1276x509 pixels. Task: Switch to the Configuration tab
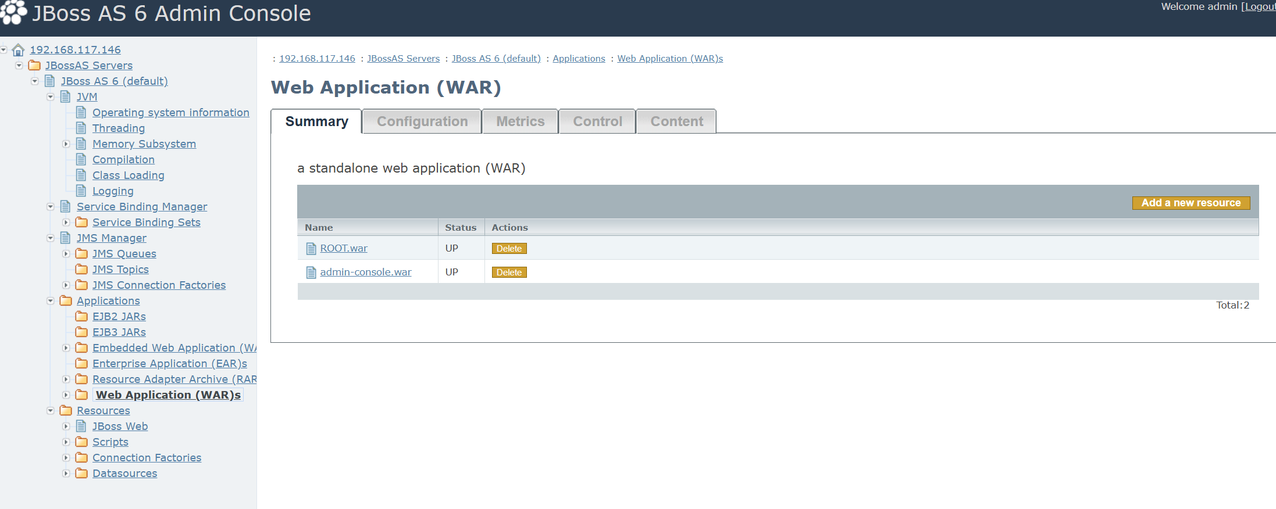pyautogui.click(x=422, y=121)
